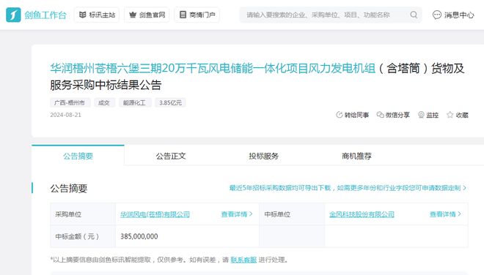This screenshot has width=484, height=275.
Task: Click the 成交 tag
Action: (x=104, y=102)
